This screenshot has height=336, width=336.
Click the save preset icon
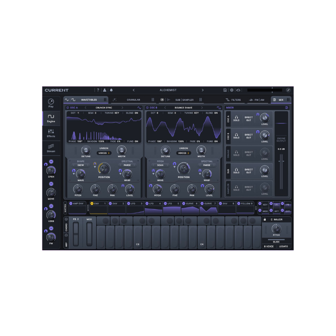[225, 90]
